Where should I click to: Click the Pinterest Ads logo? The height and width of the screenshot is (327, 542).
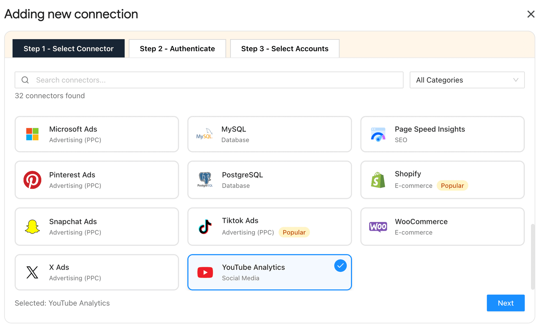coord(32,180)
